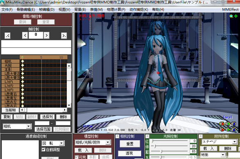Click the lower-row red X axis icon
The image size is (240, 159).
pos(222,130)
